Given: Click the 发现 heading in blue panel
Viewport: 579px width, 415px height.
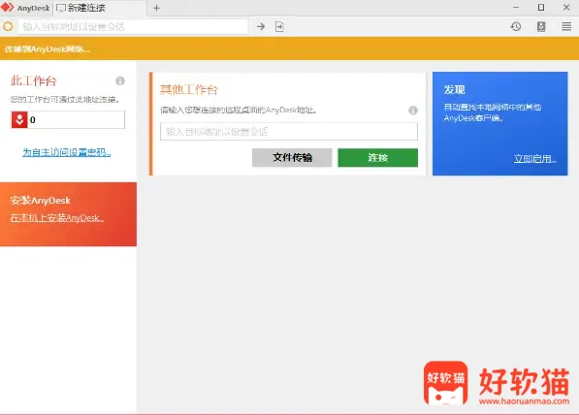Looking at the screenshot, I should [455, 90].
